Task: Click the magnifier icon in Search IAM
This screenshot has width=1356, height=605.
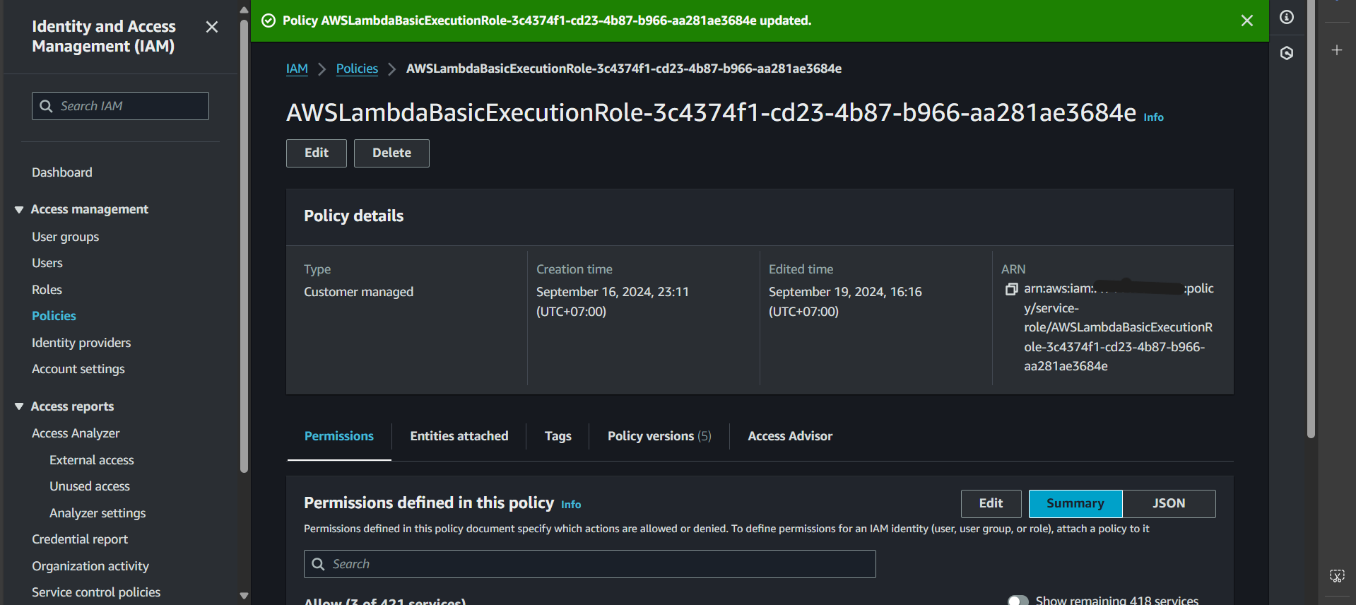Action: [x=47, y=106]
